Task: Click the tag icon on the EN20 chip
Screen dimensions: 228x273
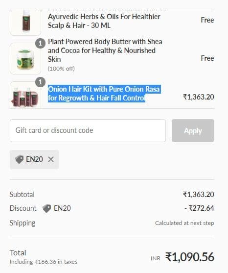Action: pyautogui.click(x=19, y=159)
